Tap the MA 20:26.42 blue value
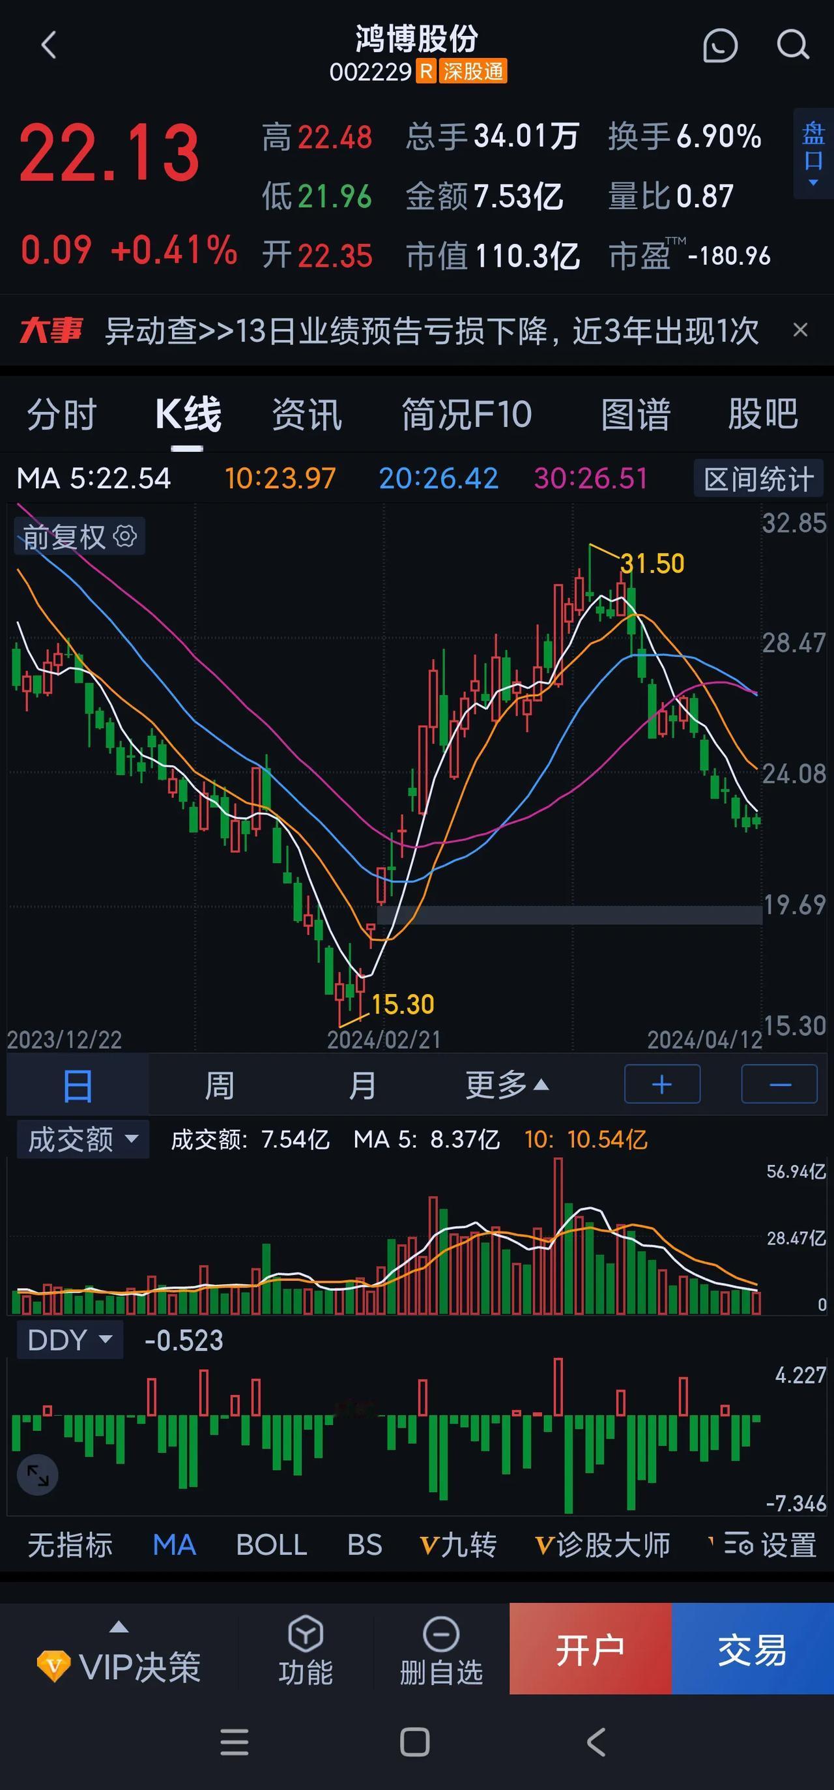The width and height of the screenshot is (834, 1790). [x=439, y=478]
